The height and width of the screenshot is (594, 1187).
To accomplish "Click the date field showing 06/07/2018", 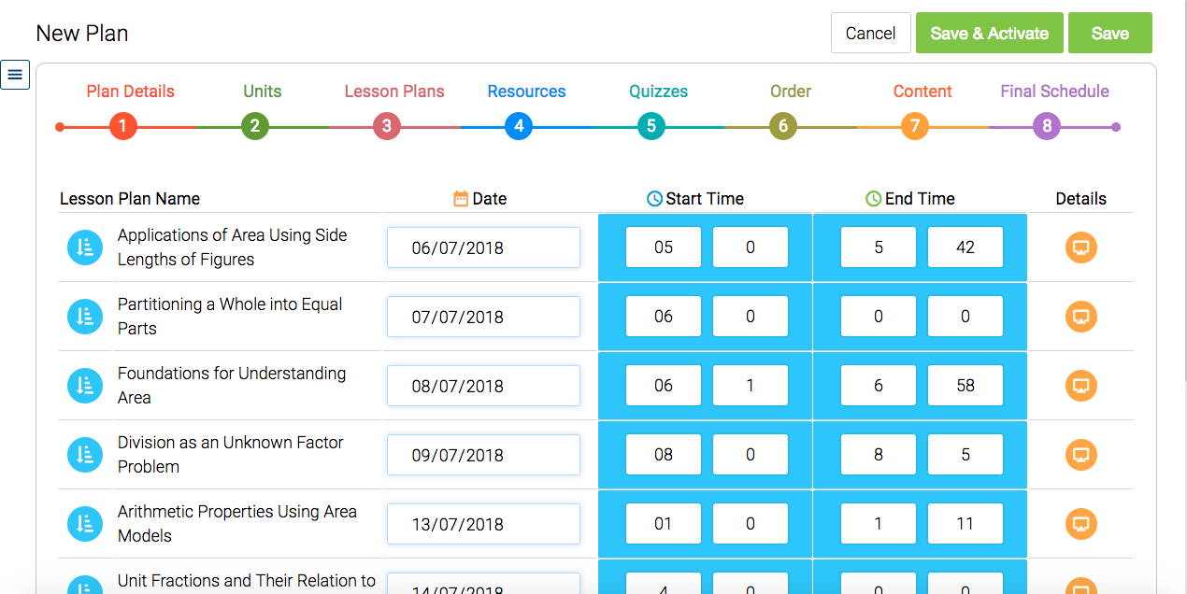I will [x=483, y=247].
